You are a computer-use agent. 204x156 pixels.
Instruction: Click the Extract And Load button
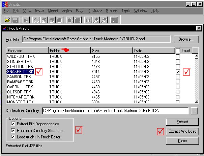coord(182,131)
